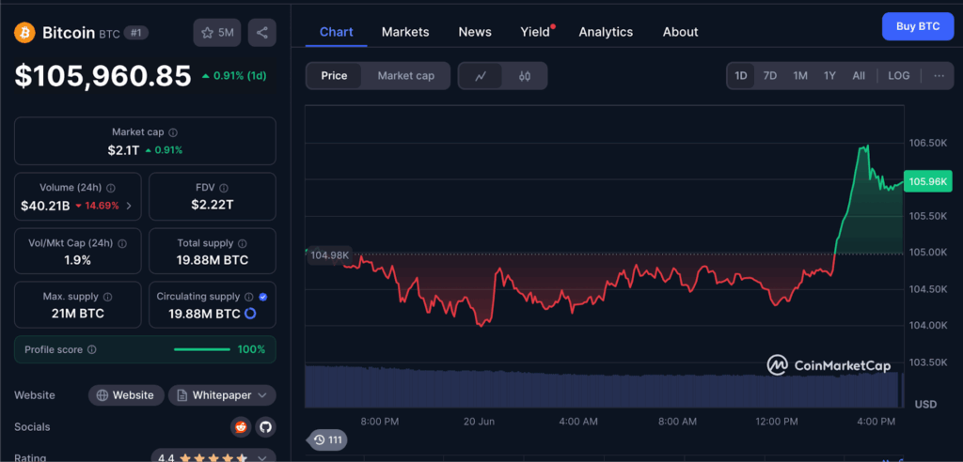Click the Profile score progress bar
Image resolution: width=963 pixels, height=462 pixels.
(x=201, y=349)
